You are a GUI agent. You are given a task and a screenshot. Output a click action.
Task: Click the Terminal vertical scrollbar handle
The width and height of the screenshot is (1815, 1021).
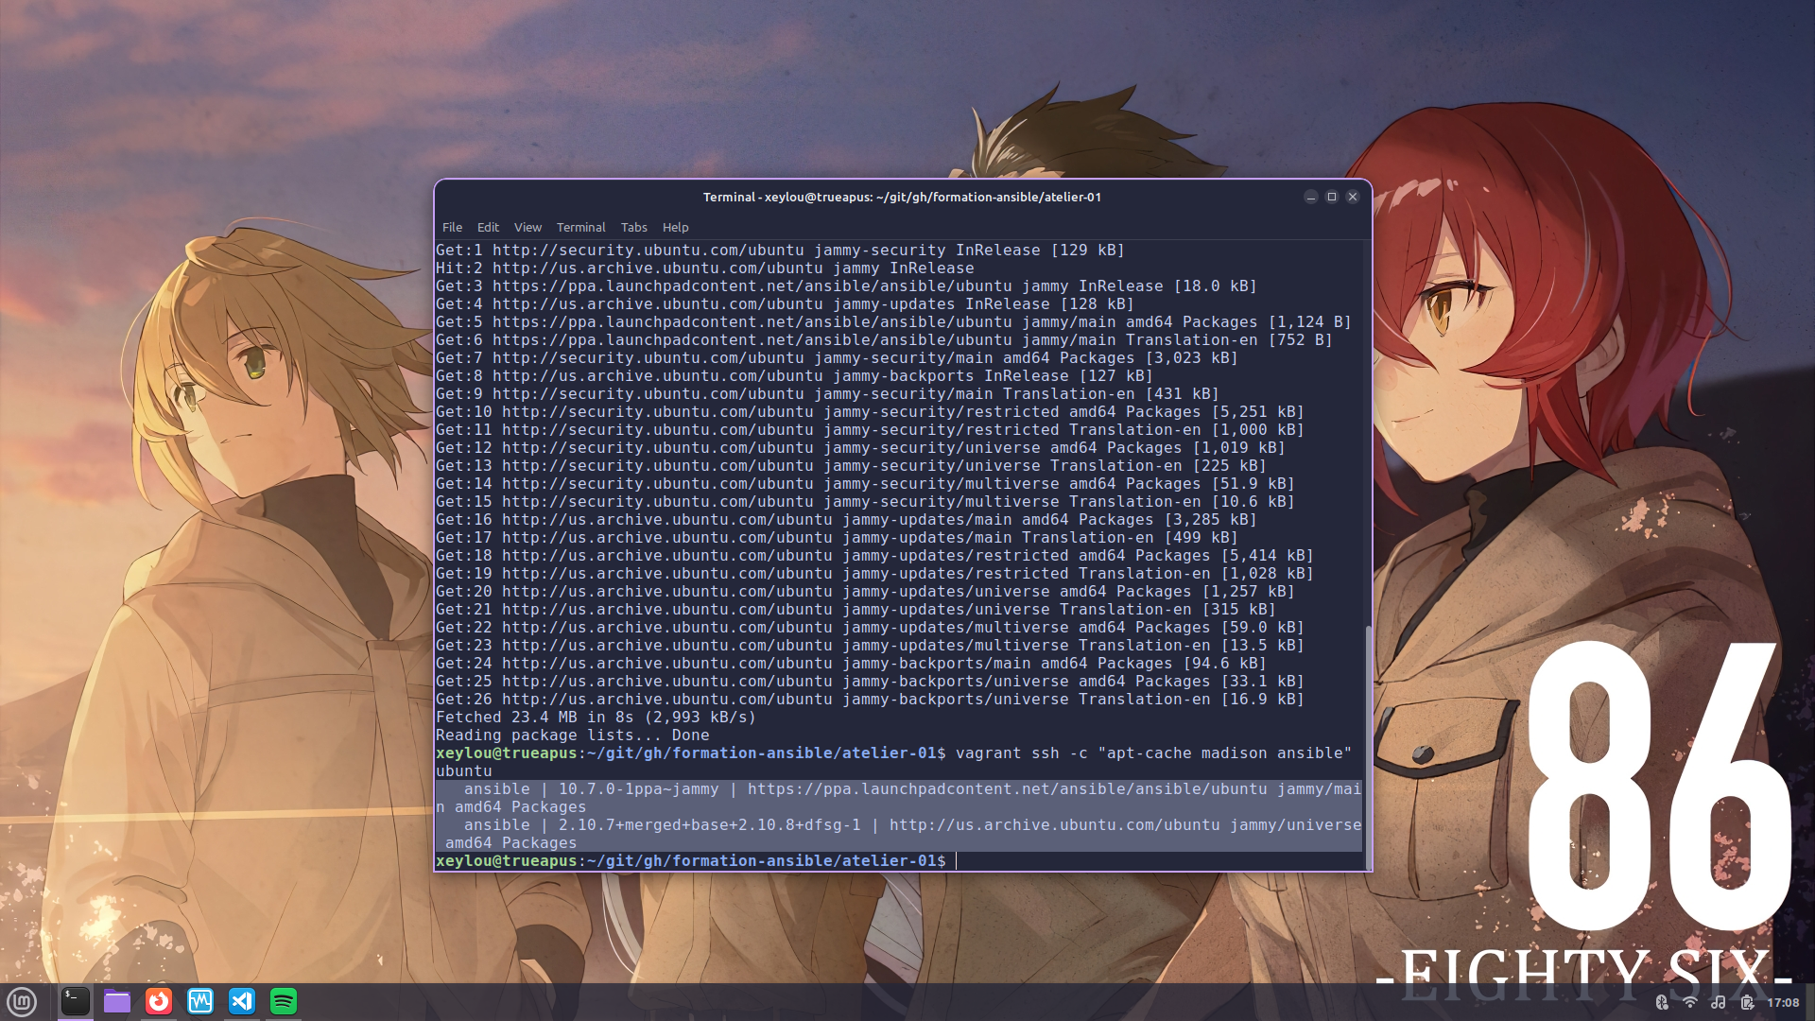pyautogui.click(x=1367, y=747)
